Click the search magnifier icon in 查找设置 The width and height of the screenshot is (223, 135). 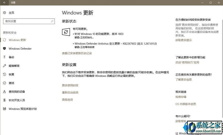[52, 21]
